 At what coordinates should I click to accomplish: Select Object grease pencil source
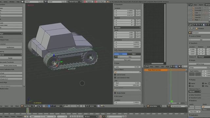click(134, 54)
